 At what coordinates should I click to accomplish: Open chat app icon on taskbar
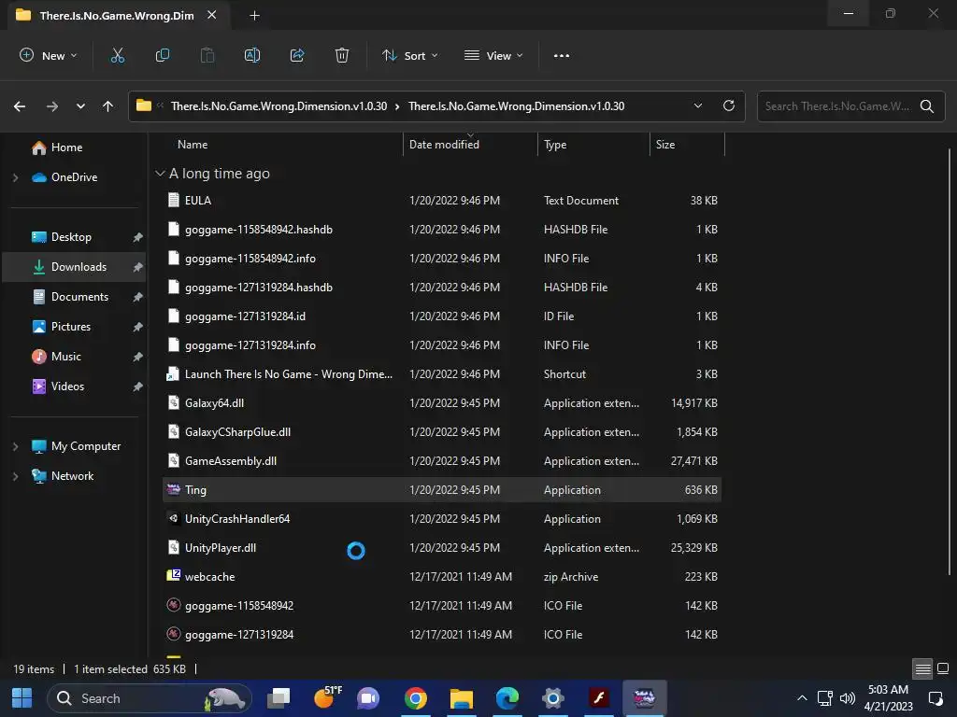[x=368, y=698]
